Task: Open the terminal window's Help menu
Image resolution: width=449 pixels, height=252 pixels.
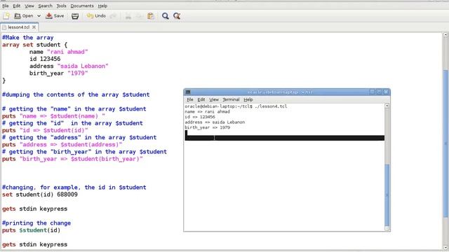Action: click(248, 99)
